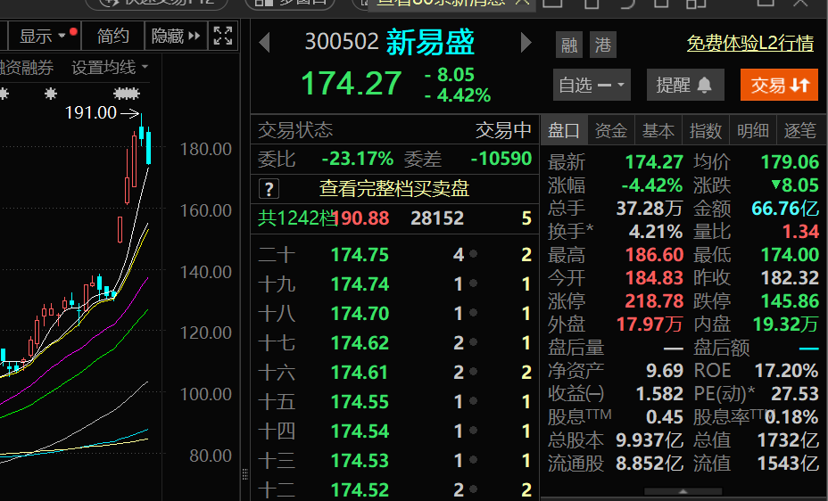Click the price 174.52 in row 十二
Screen dimensions: 828x501
pos(360,490)
